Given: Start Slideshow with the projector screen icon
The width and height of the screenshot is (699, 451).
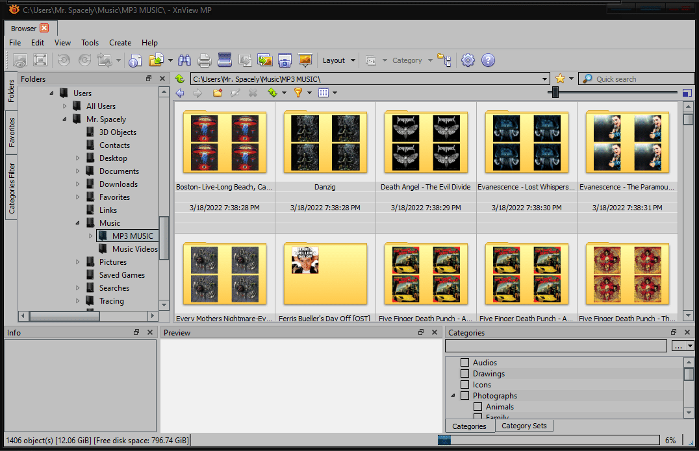Looking at the screenshot, I should [x=305, y=60].
